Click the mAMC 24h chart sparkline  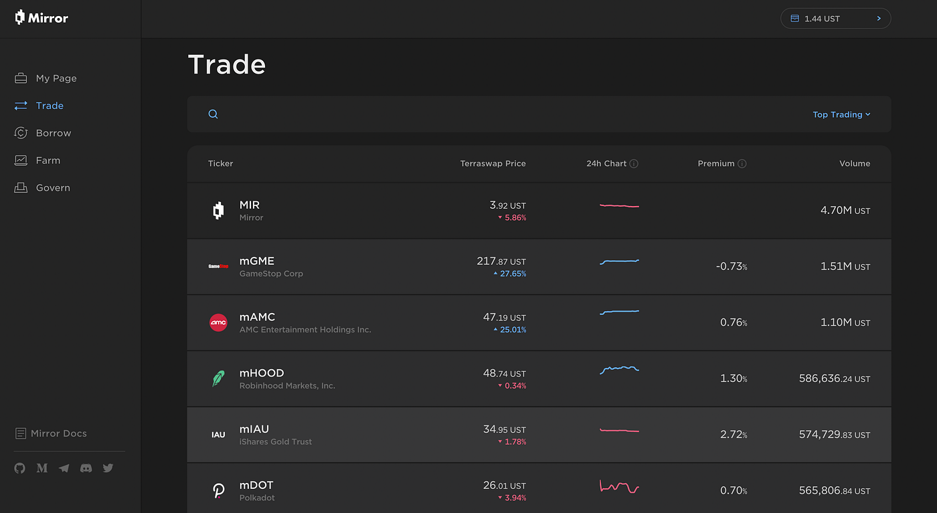click(619, 312)
